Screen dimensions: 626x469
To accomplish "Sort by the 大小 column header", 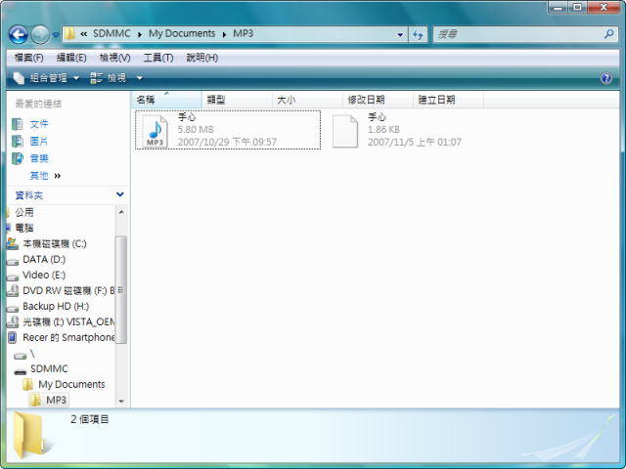I will point(307,100).
